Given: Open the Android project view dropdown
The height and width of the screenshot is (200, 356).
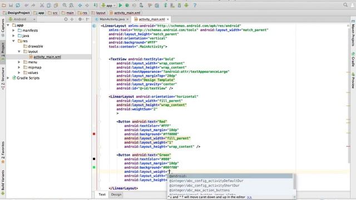Looking at the screenshot, I should pyautogui.click(x=22, y=19).
